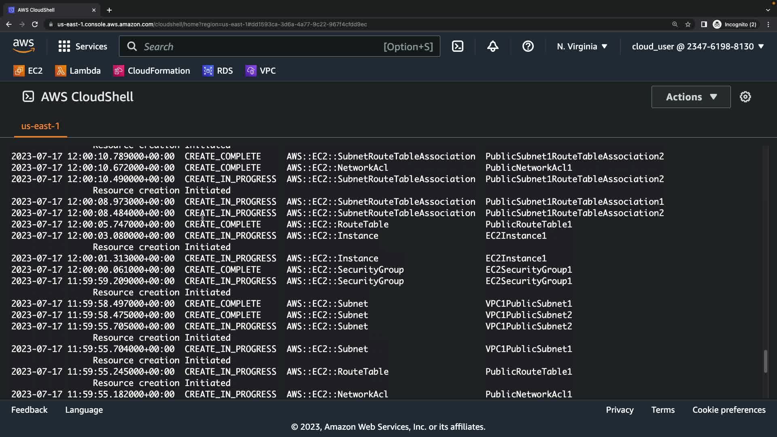
Task: Open CloudShell settings gear
Action: click(745, 97)
